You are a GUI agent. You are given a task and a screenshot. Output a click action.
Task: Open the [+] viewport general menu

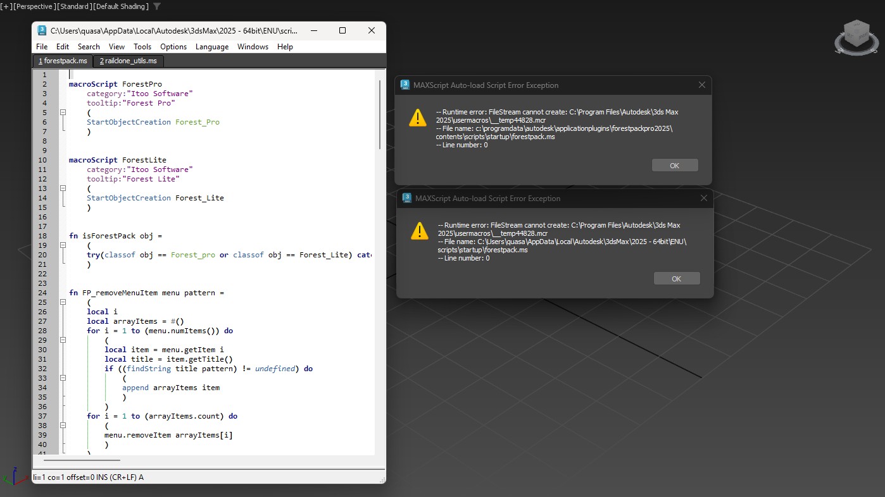pyautogui.click(x=5, y=6)
